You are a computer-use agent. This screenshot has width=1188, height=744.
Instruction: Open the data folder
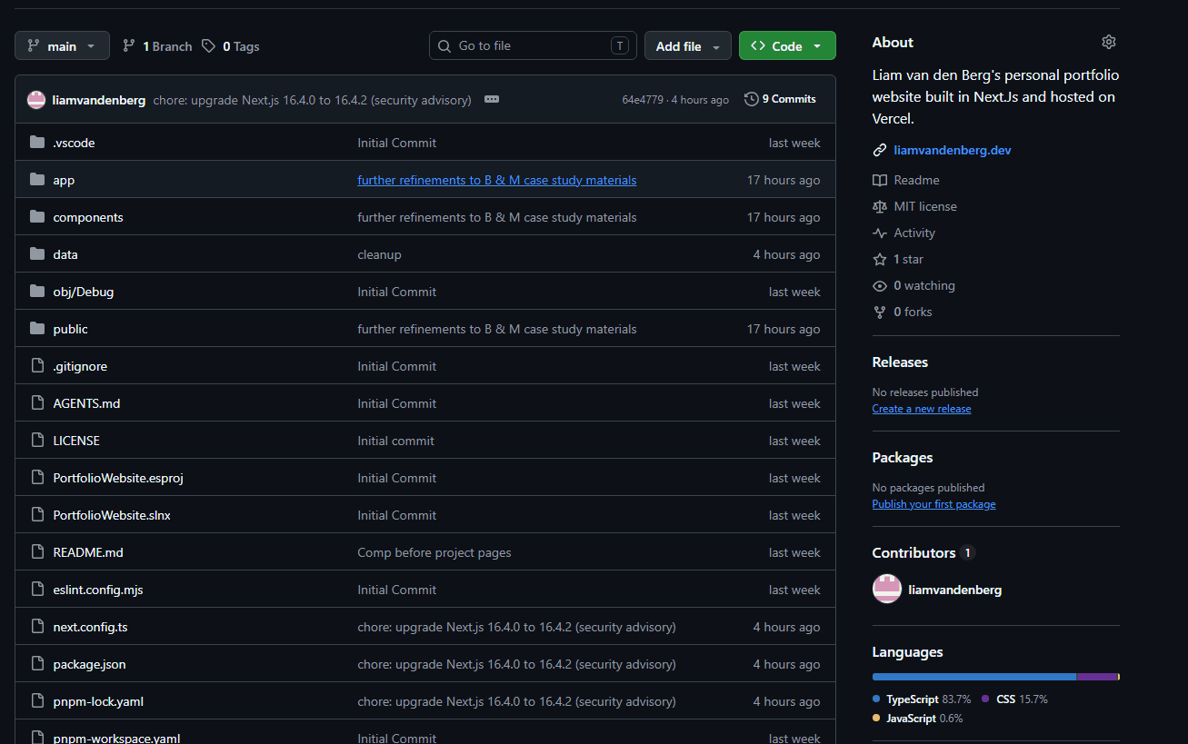65,254
